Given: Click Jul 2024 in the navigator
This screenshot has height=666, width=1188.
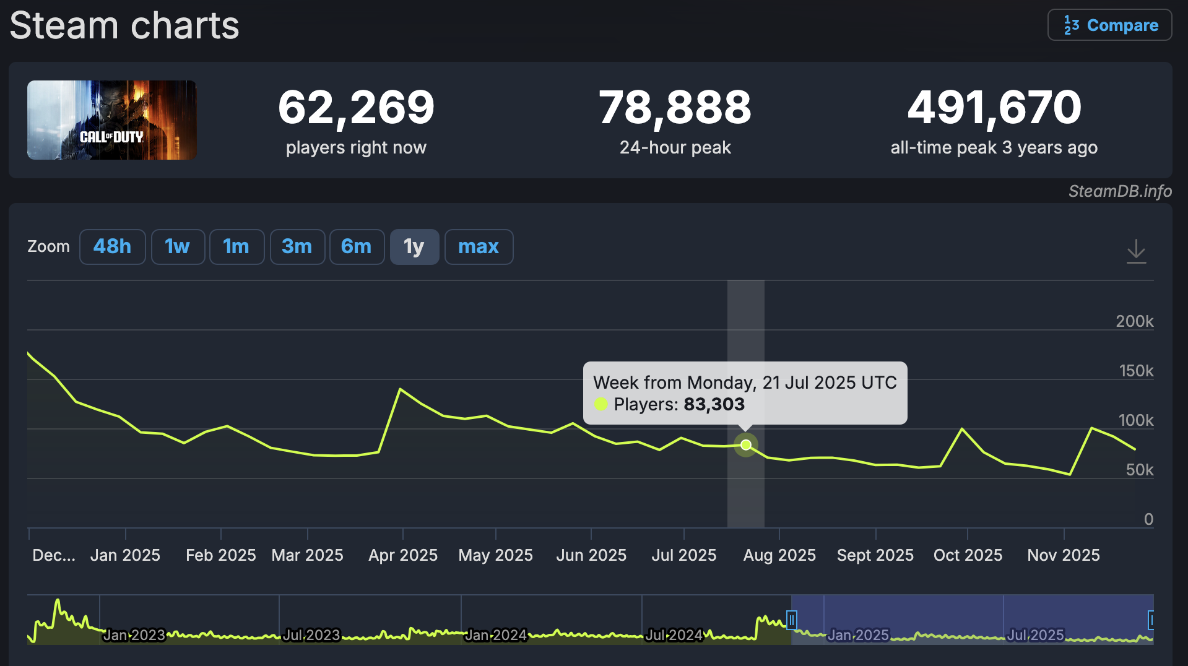Looking at the screenshot, I should pos(674,635).
